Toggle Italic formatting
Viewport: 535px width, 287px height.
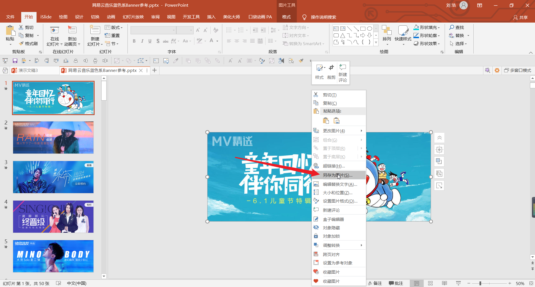(142, 41)
